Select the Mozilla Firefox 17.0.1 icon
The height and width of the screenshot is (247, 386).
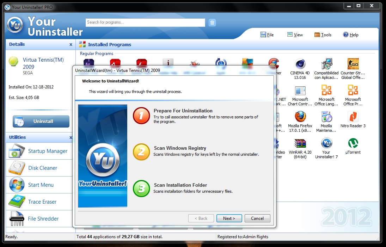tap(300, 117)
